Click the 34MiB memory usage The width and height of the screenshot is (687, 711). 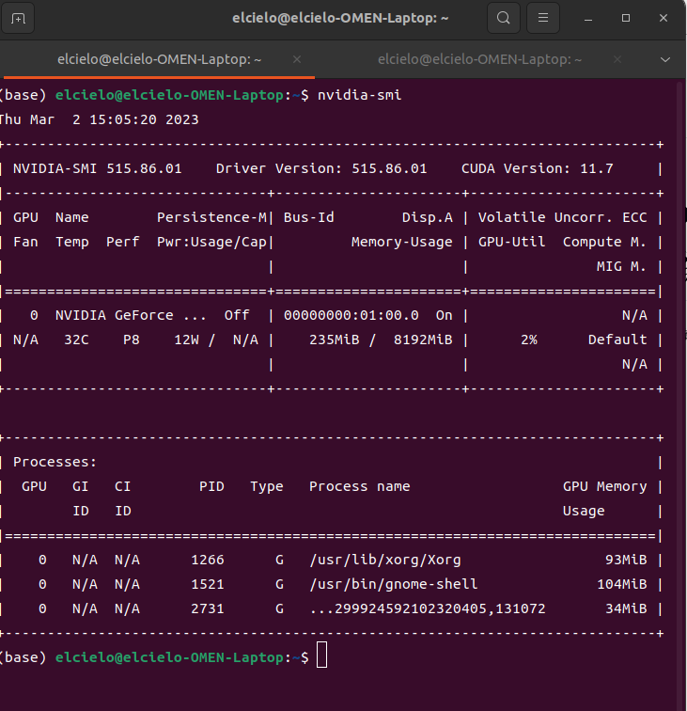[x=626, y=609]
